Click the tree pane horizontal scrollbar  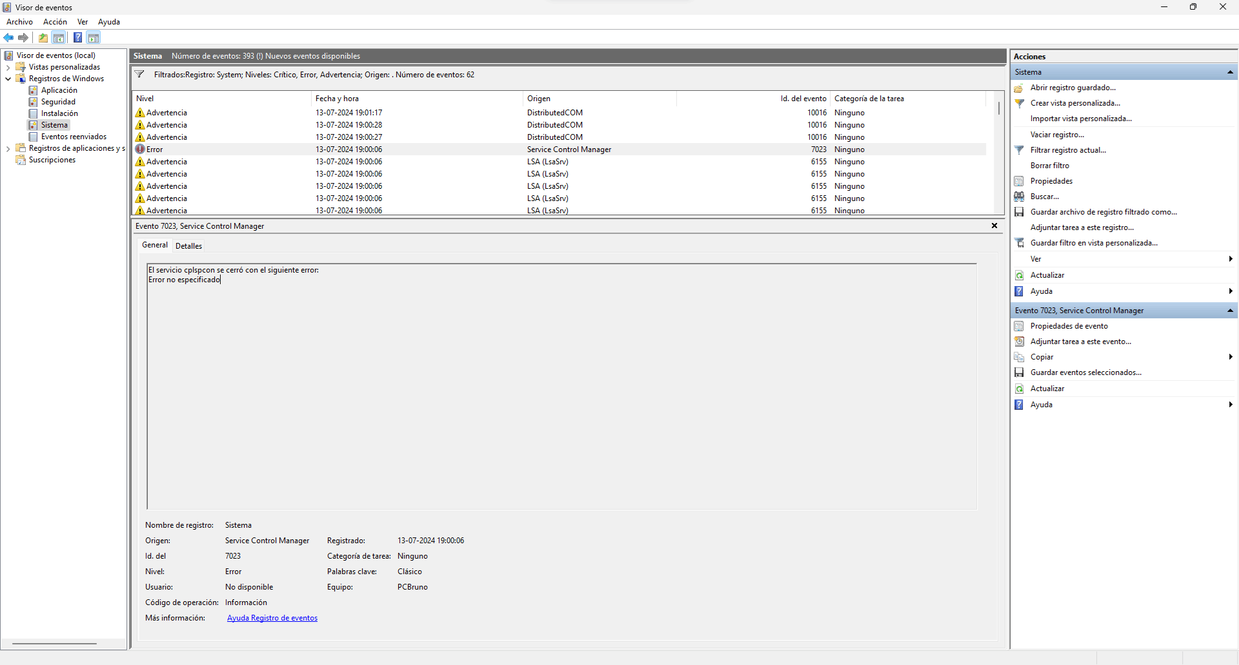[x=54, y=643]
